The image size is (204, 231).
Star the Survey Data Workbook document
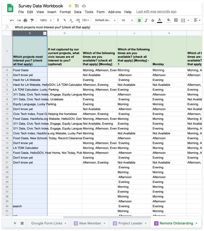[x=70, y=6]
